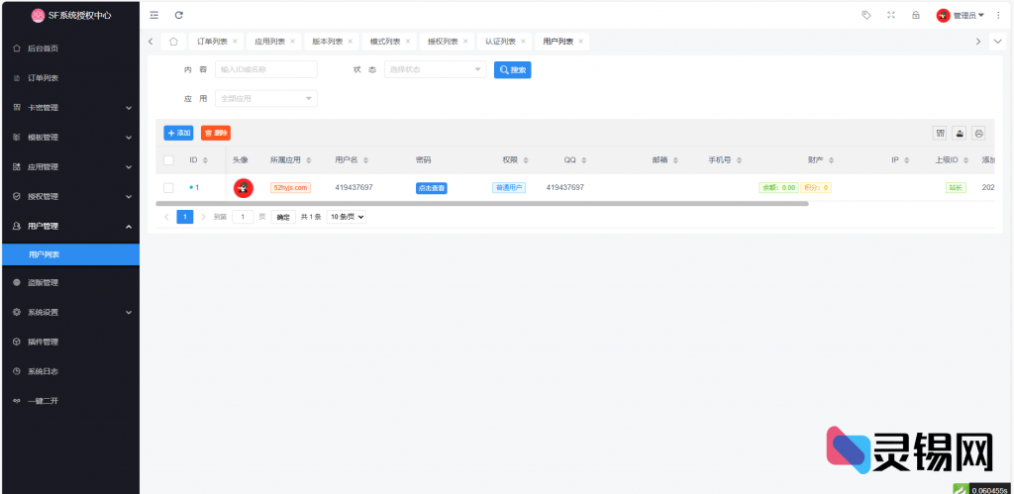Switch to the 订单列表 tab

212,42
